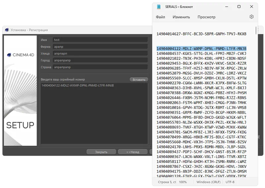The height and width of the screenshot is (188, 265).
Task: Click the SERIALS – Блокнот title text
Action: [179, 7]
